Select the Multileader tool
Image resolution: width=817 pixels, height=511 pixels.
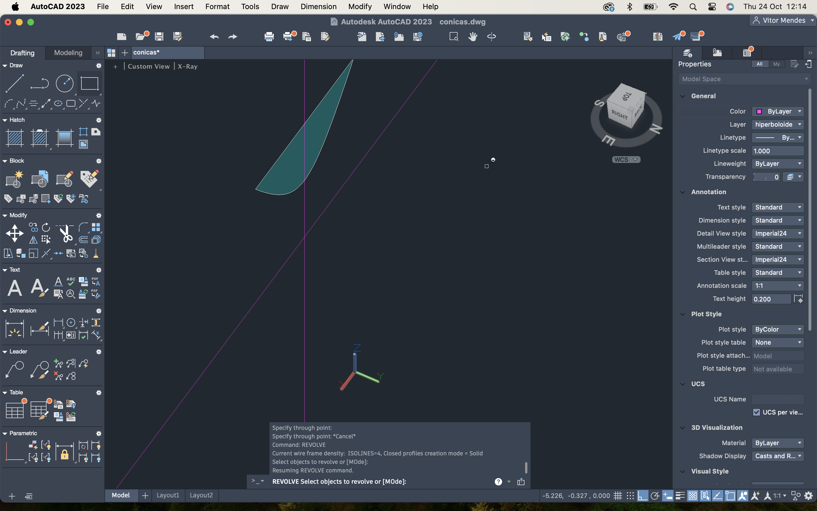click(15, 369)
